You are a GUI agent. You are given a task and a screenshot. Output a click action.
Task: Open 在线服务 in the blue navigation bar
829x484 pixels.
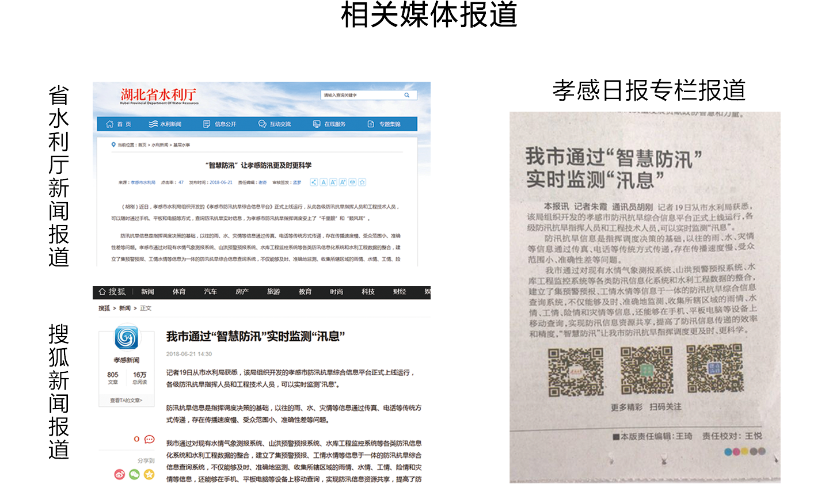click(329, 124)
